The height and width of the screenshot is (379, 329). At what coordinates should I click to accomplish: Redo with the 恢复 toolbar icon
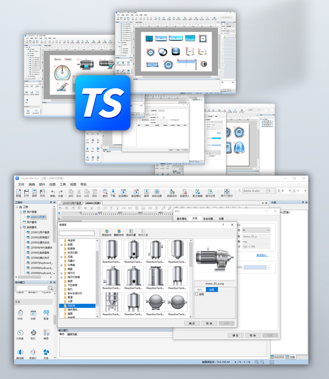(60, 193)
